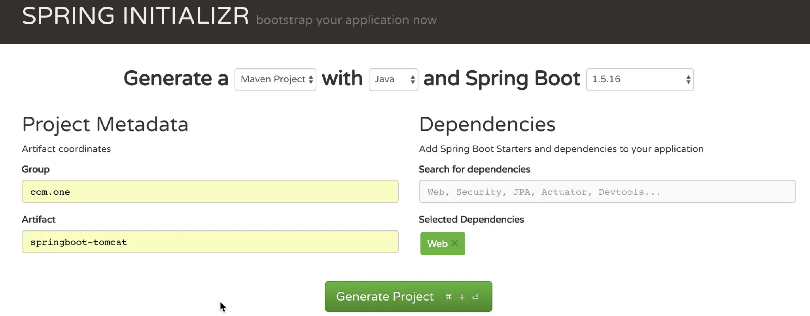Click the bootstrap your application now tagline
Viewport: 810px width, 316px height.
(346, 20)
